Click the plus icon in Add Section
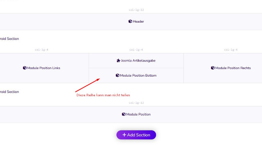The height and width of the screenshot is (145, 262). point(124,135)
